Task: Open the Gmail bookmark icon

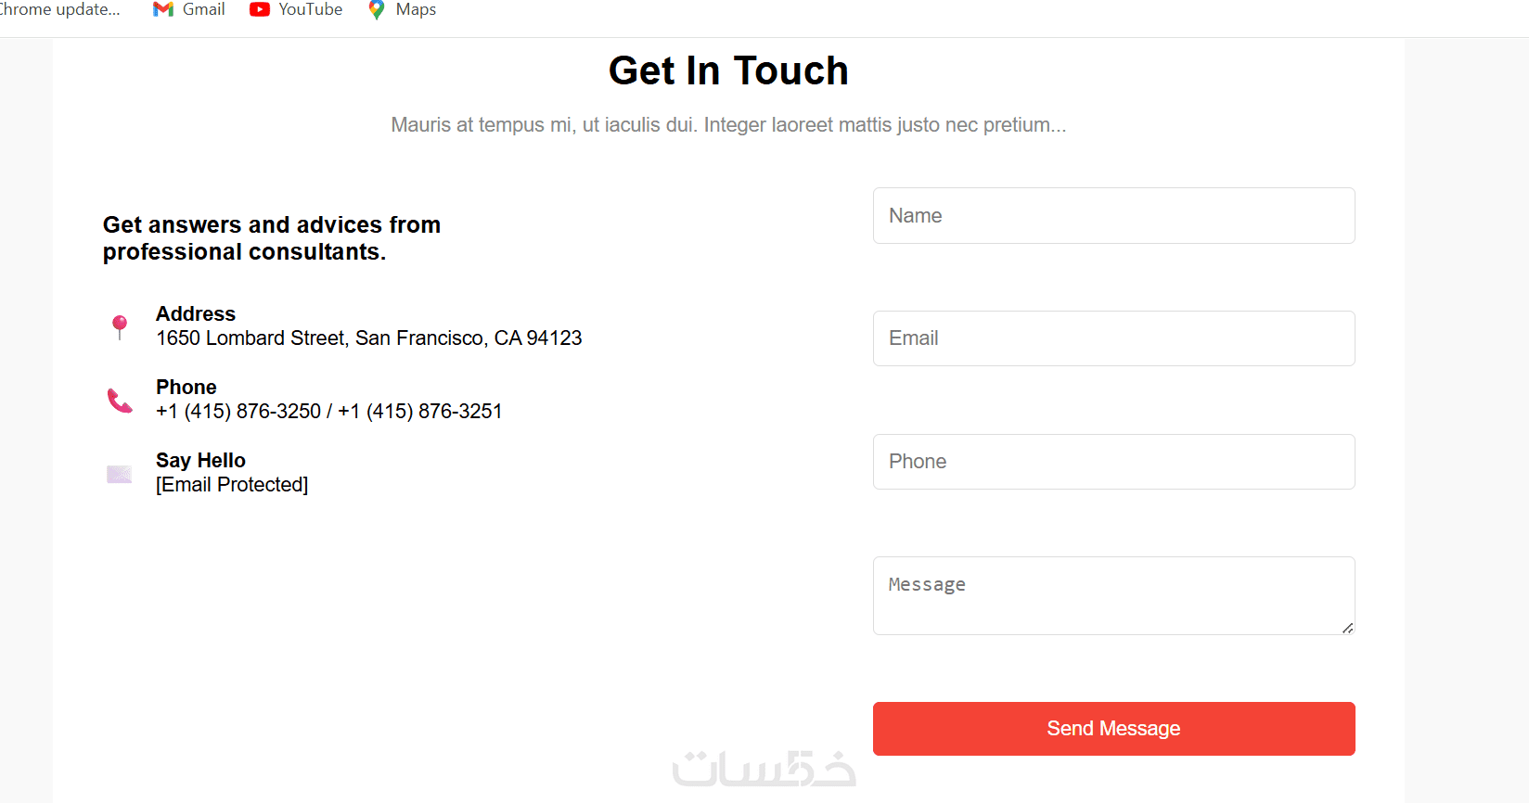Action: click(x=163, y=9)
